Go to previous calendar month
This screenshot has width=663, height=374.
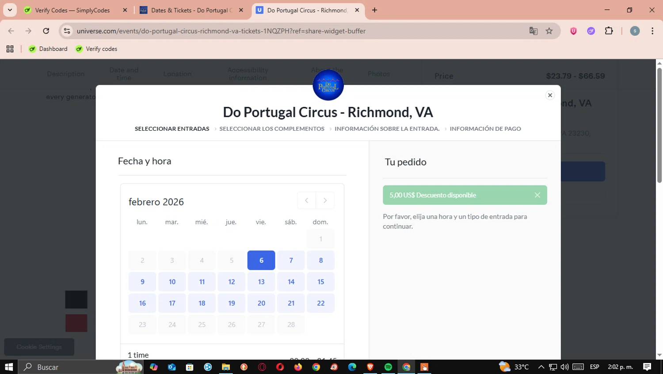tap(306, 200)
